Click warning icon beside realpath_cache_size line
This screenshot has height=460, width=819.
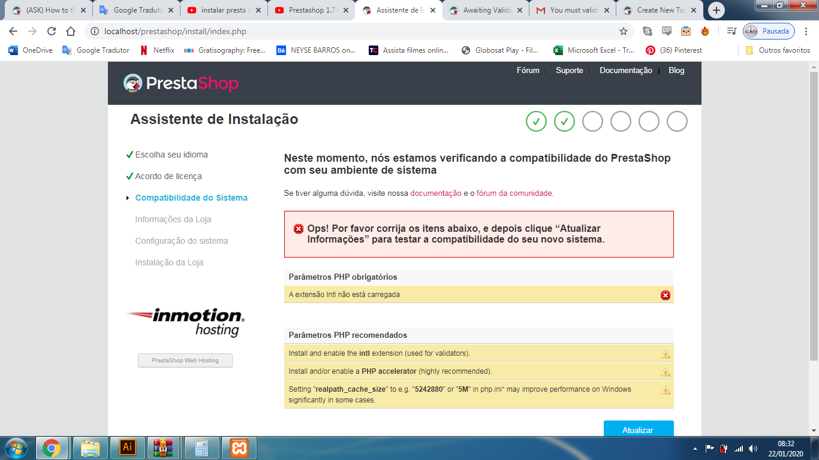click(x=665, y=390)
